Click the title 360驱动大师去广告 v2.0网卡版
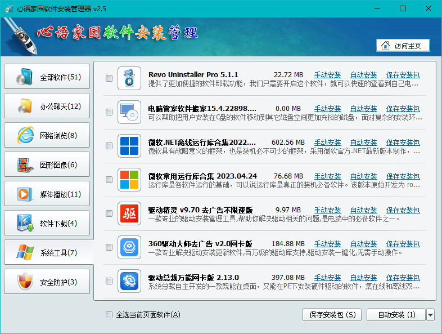The width and height of the screenshot is (442, 334). coord(200,244)
